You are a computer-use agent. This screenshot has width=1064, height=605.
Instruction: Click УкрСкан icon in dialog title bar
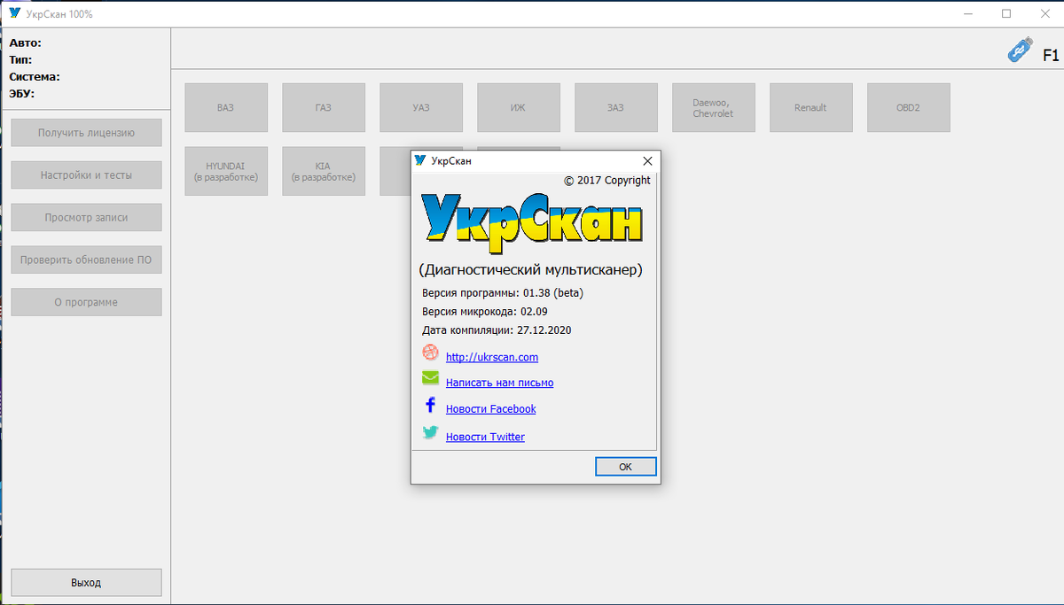pos(421,160)
